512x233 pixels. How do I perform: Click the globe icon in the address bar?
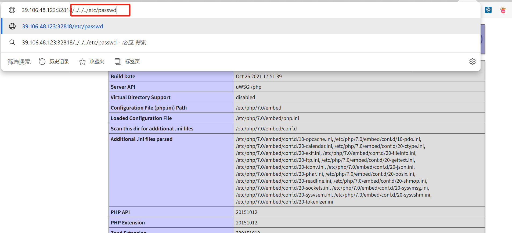[x=12, y=10]
